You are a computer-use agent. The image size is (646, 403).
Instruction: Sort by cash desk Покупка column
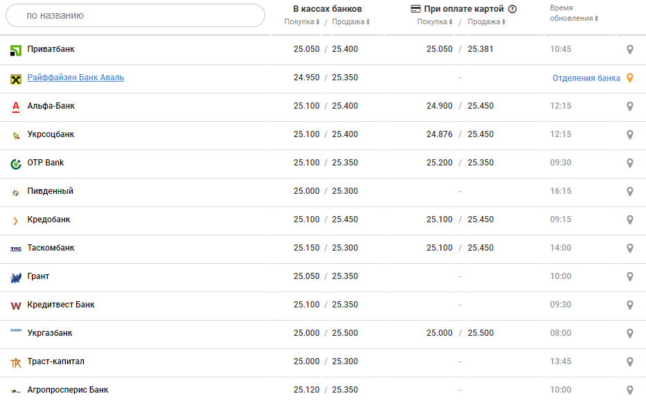point(302,22)
